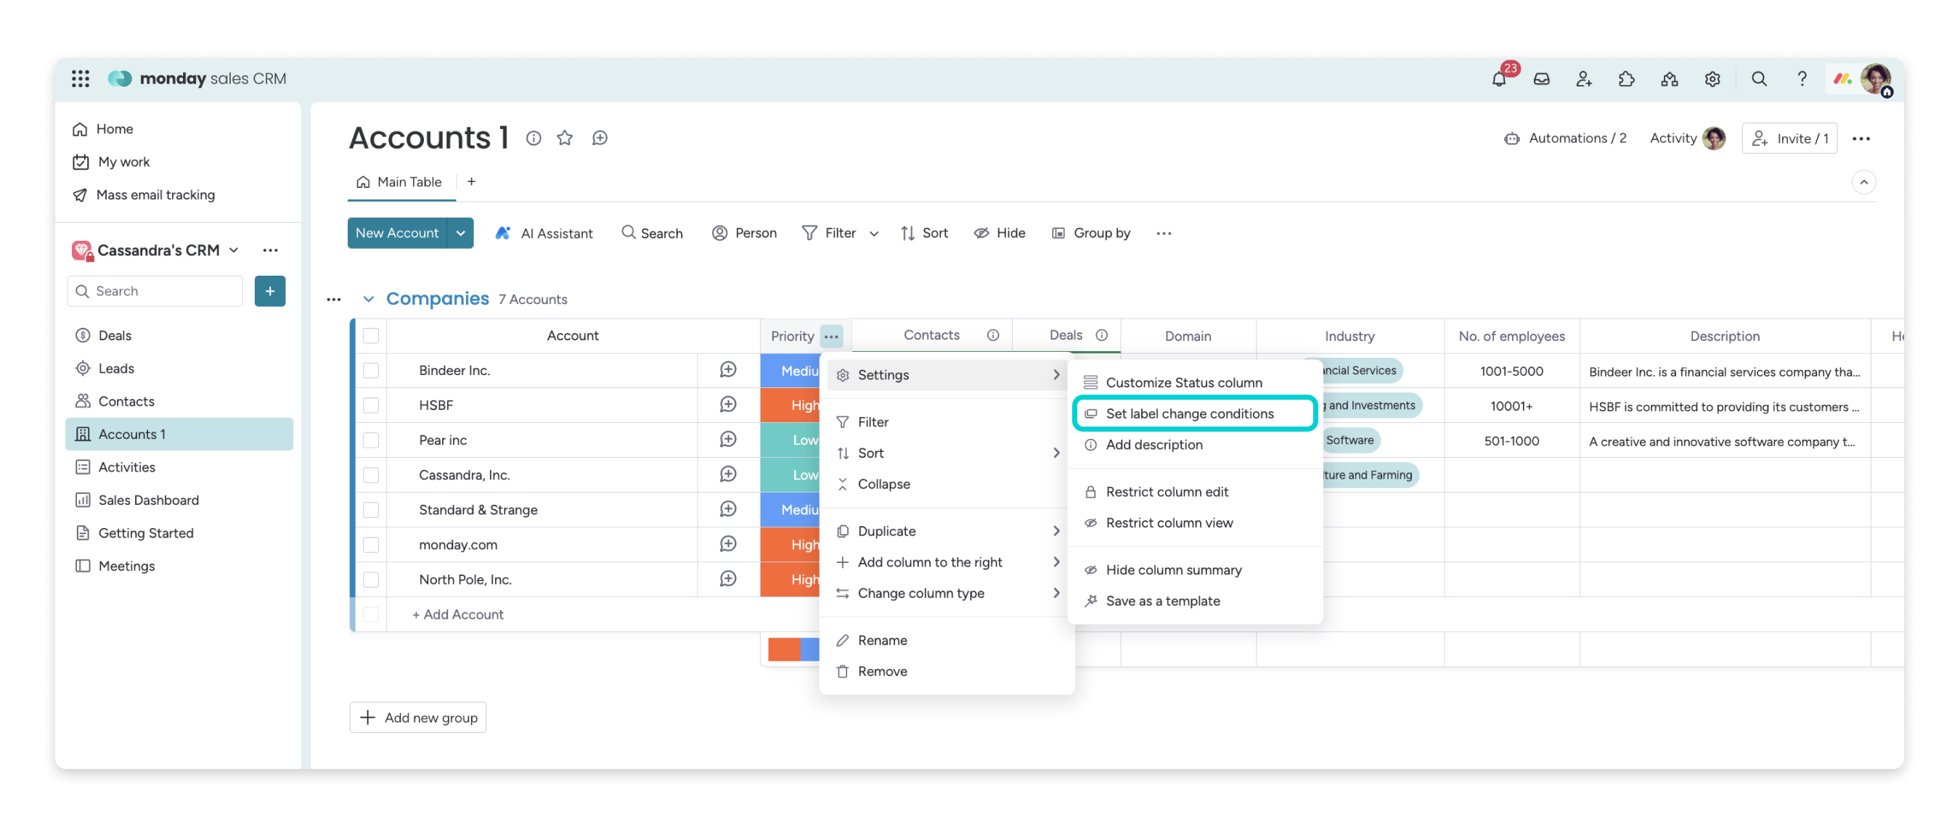This screenshot has height=827, width=1960.
Task: Click the Low priority cell for Pear inc
Action: tap(791, 441)
